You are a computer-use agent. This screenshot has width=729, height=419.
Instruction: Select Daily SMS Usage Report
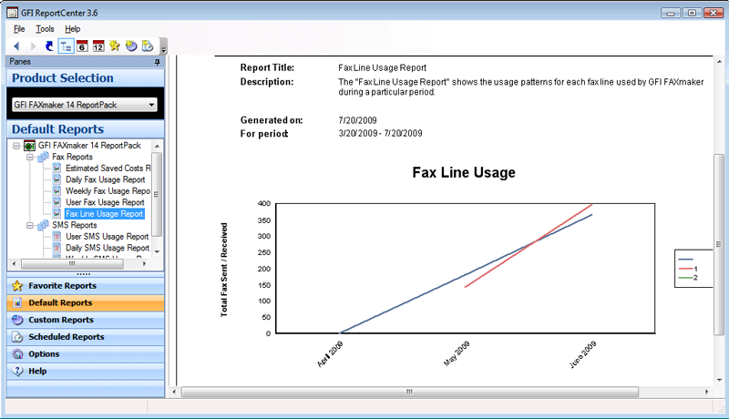click(108, 248)
